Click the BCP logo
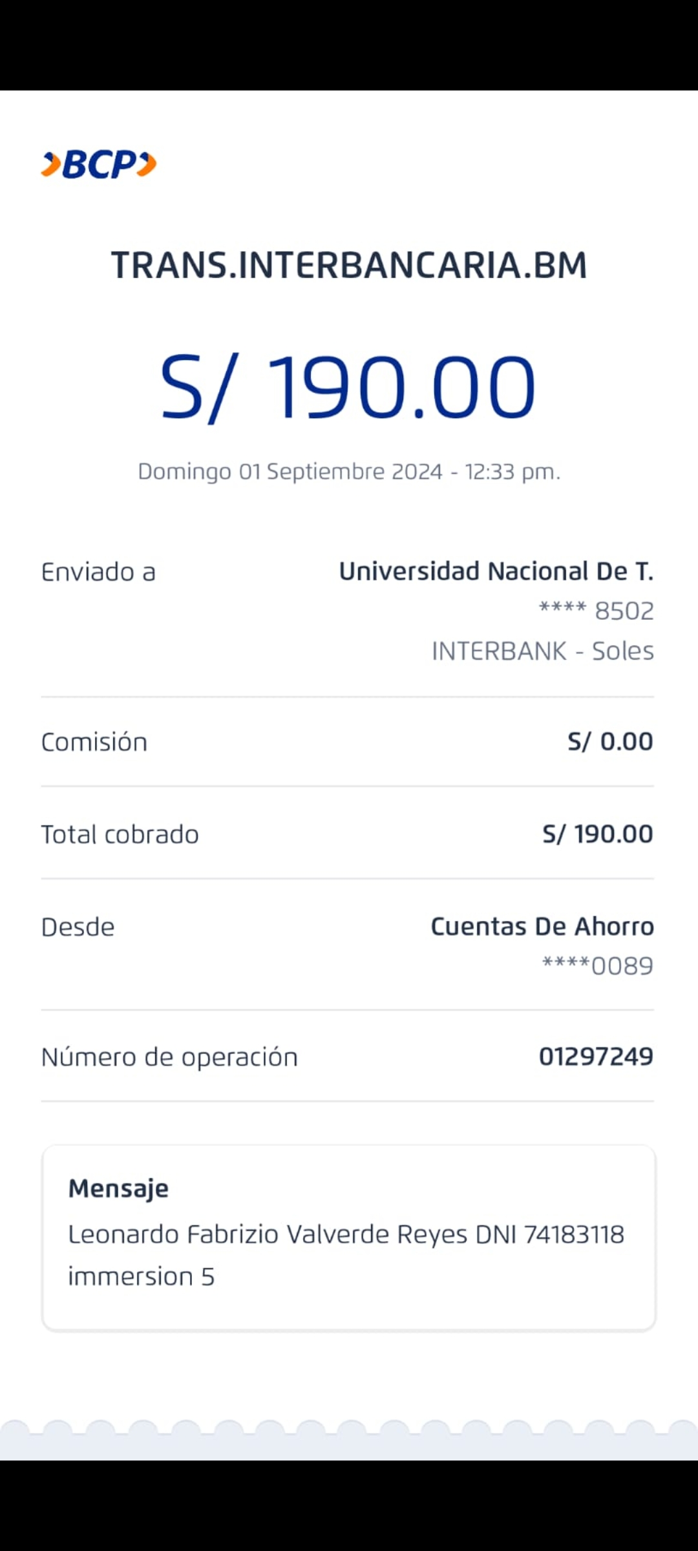Viewport: 698px width, 1551px height. coord(99,164)
